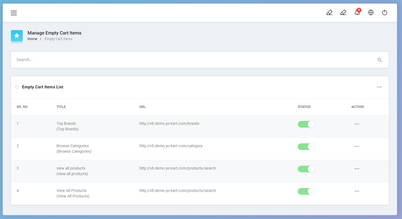The height and width of the screenshot is (219, 402).
Task: Click the power logout icon
Action: click(x=384, y=12)
